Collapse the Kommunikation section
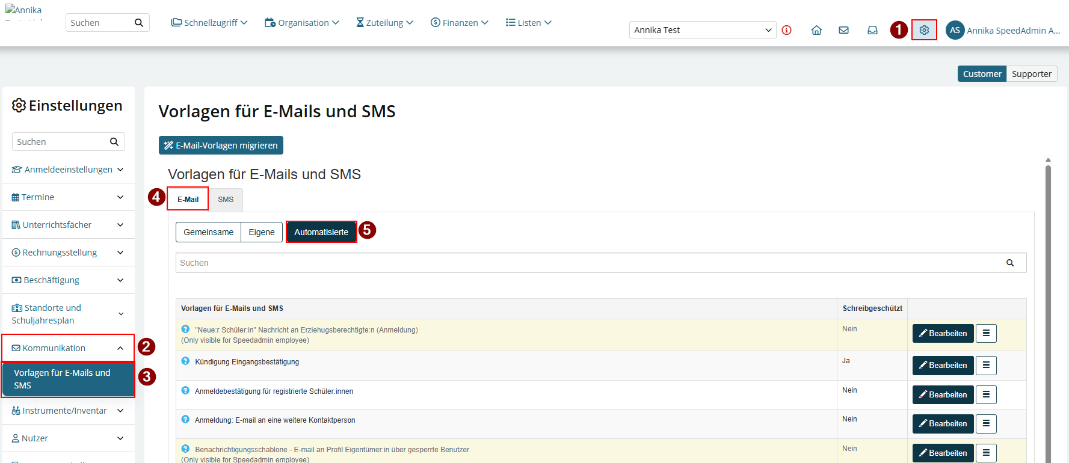Screen dimensions: 1069x463 pyautogui.click(x=68, y=348)
